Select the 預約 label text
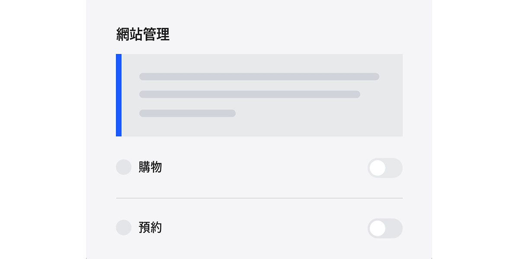Viewport: 519px width, 259px height. (x=150, y=227)
